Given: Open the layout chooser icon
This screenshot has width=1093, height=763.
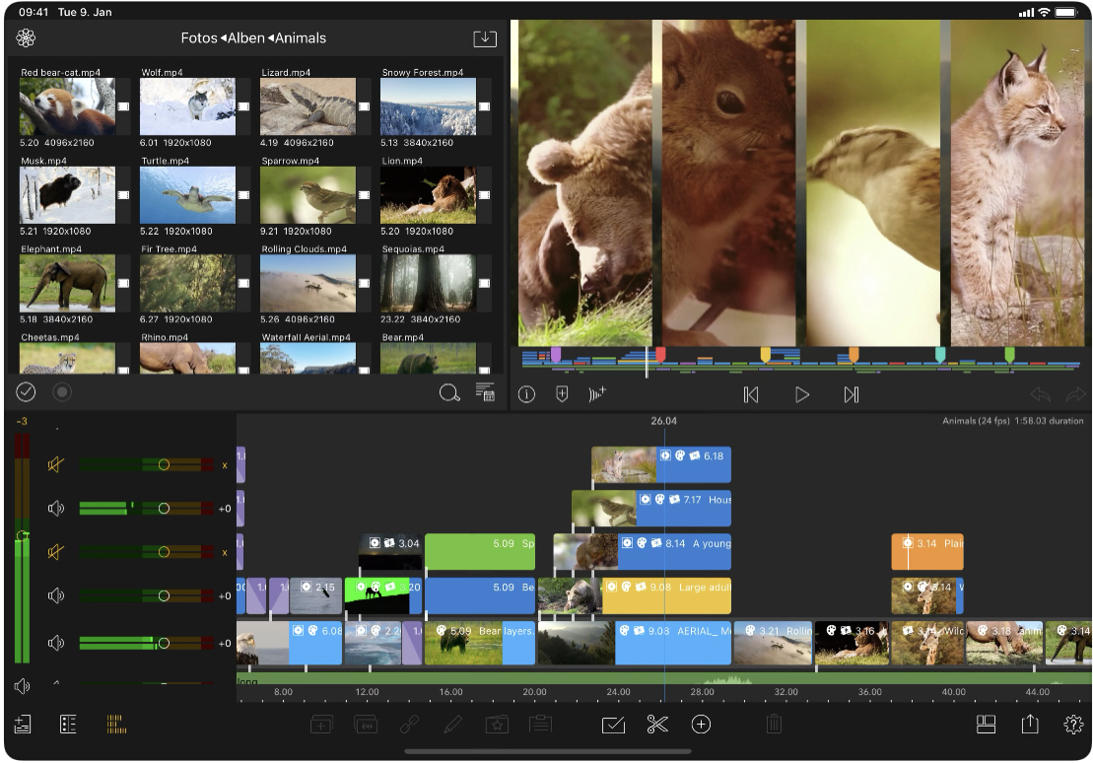Looking at the screenshot, I should (x=986, y=725).
